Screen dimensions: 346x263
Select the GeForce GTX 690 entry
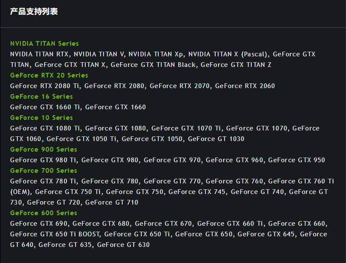[39, 223]
